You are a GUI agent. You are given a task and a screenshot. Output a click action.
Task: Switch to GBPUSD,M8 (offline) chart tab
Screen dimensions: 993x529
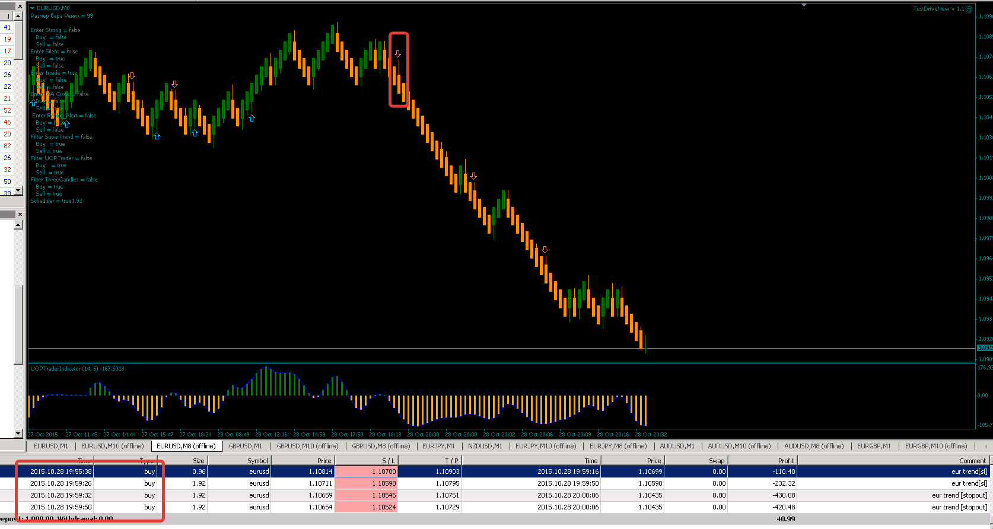381,446
